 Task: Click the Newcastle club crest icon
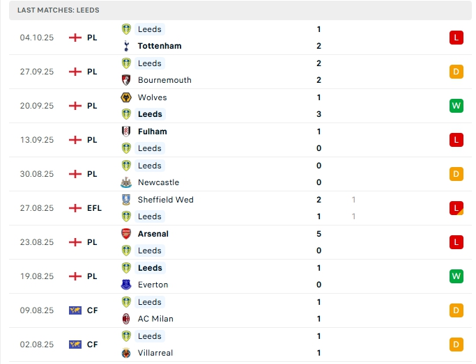[x=126, y=182]
